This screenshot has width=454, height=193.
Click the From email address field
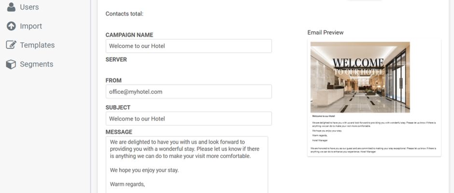point(188,92)
